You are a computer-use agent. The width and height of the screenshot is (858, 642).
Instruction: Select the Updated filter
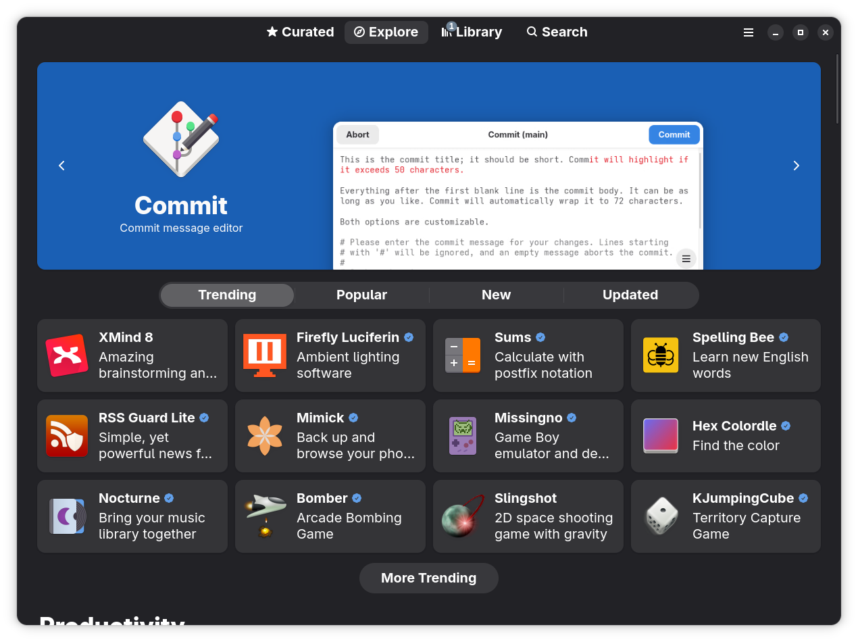[x=630, y=295]
